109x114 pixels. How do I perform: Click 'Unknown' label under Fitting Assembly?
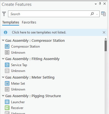(18, 71)
